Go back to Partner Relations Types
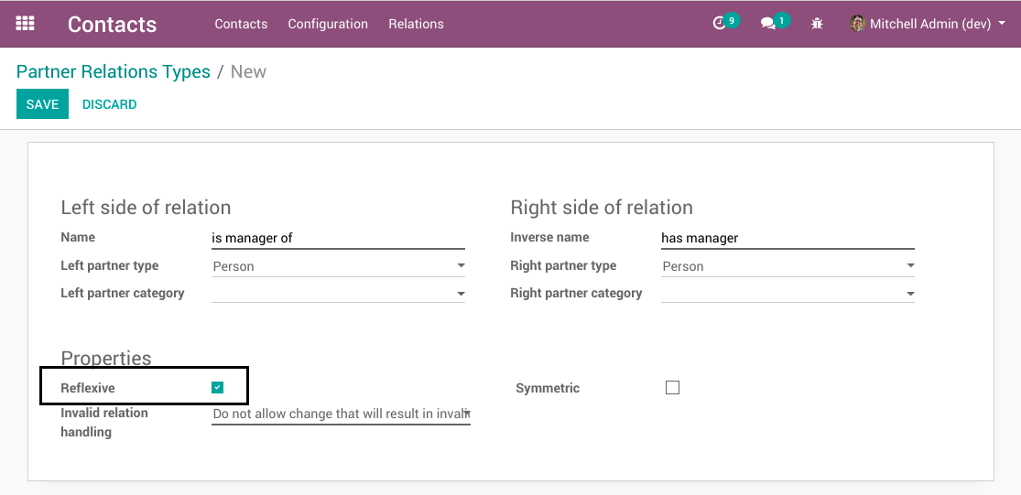 pos(114,71)
